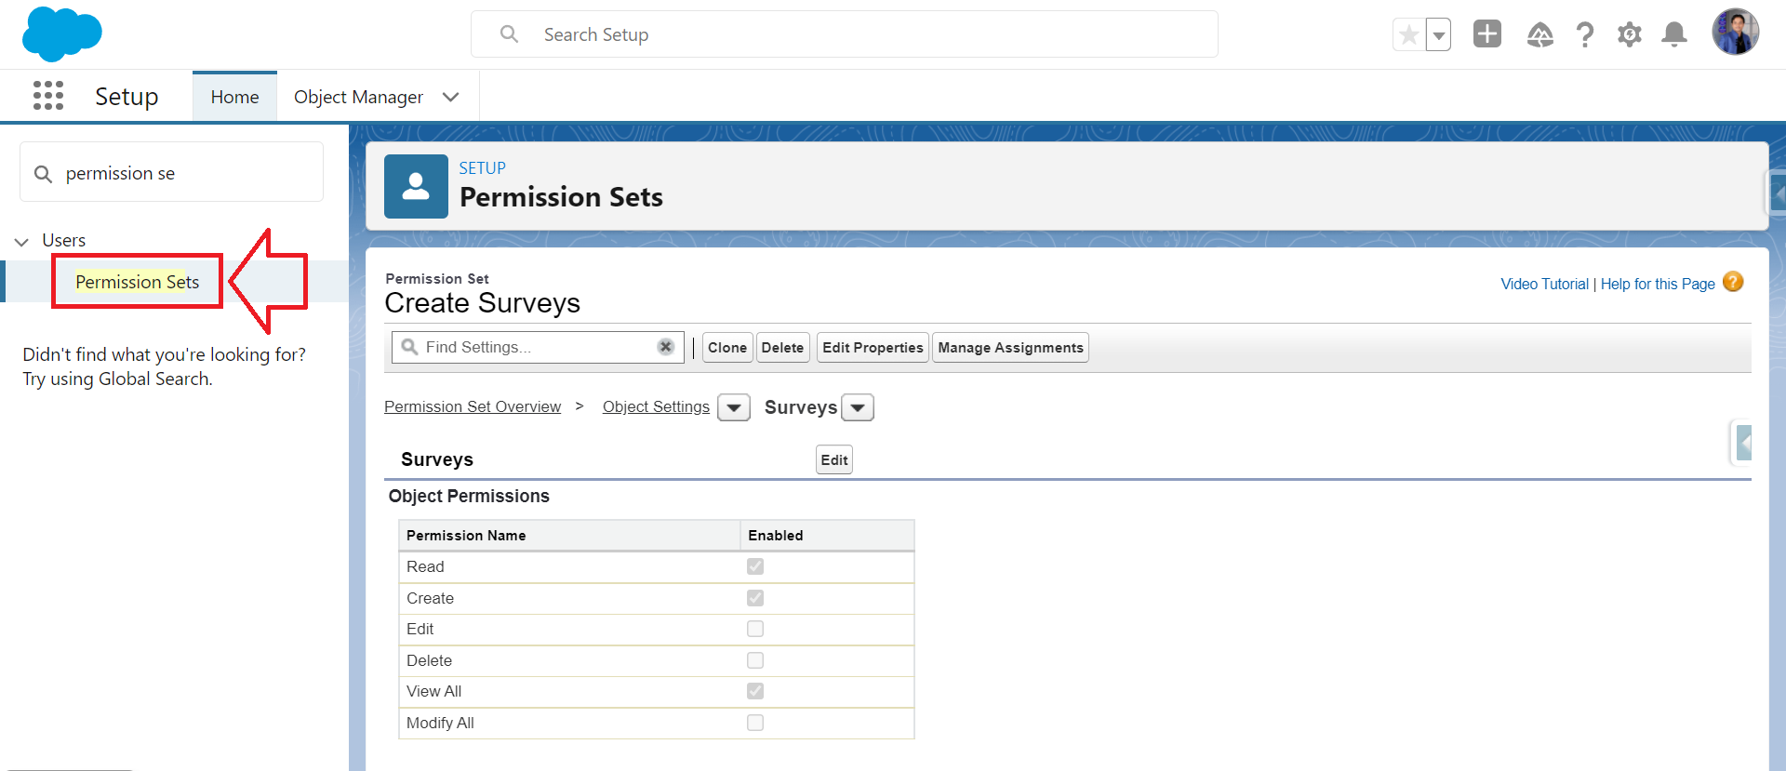Toggle the Edit permission checkbox
Screen dimensions: 1786x771
coord(755,629)
